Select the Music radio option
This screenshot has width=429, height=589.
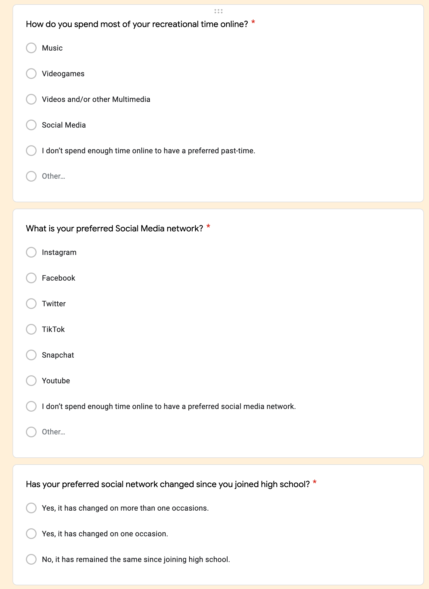31,48
